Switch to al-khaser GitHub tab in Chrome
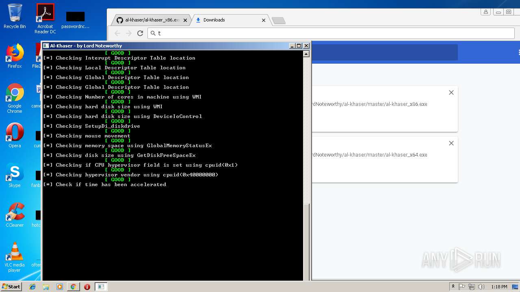This screenshot has width=520, height=292. (x=150, y=20)
